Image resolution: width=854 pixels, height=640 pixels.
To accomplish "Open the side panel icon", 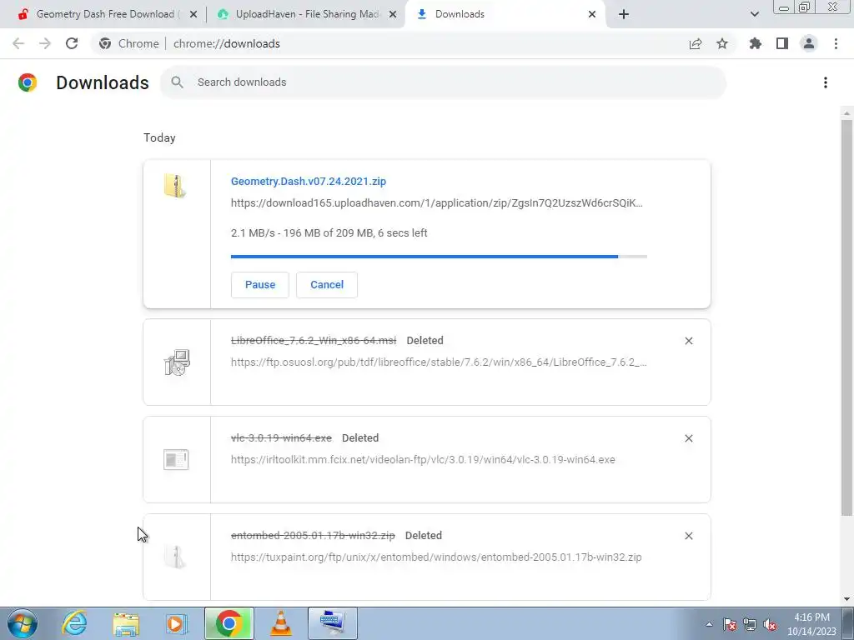I will click(x=782, y=43).
